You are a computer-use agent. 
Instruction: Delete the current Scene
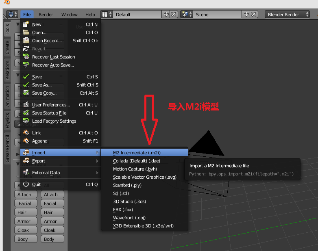click(254, 14)
